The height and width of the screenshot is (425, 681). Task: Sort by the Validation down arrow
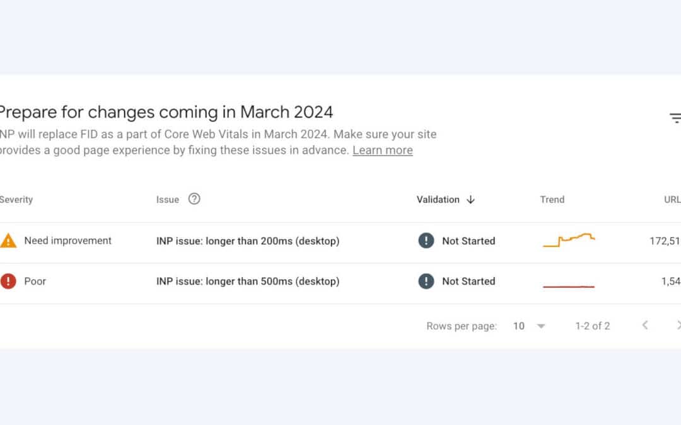(471, 200)
